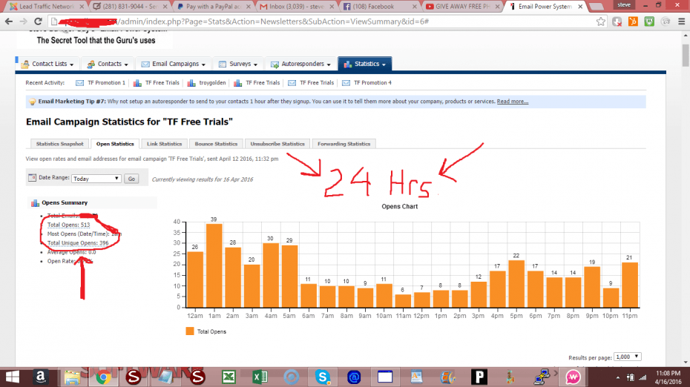Screen dimensions: 690x387
Task: Open the Email Campaigns dropdown menu
Action: (174, 64)
